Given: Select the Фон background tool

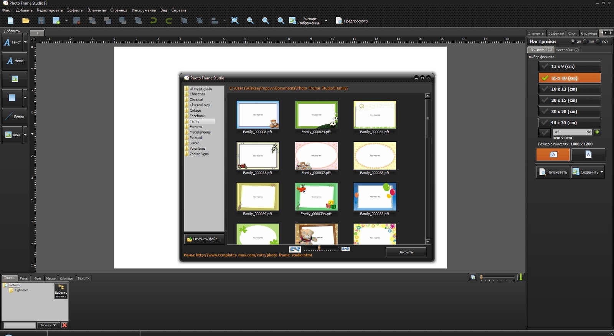Looking at the screenshot, I should coord(12,135).
